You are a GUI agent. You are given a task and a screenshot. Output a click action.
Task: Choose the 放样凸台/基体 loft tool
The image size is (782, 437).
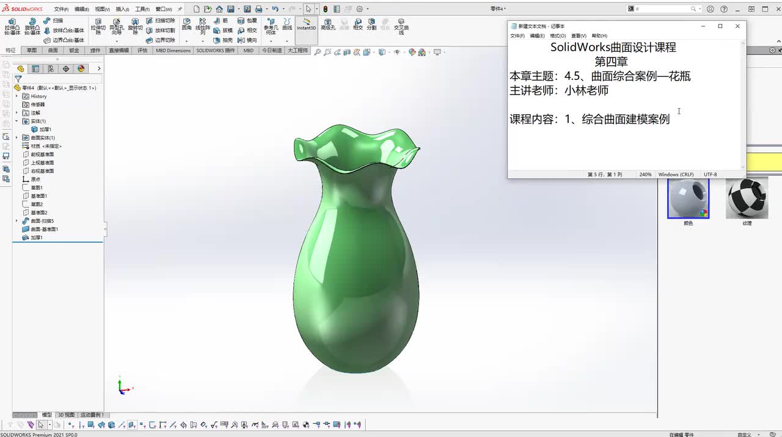[64, 30]
